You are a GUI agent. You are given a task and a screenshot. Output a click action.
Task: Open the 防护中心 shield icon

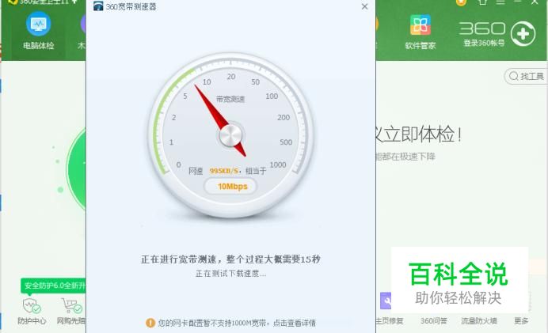point(32,305)
